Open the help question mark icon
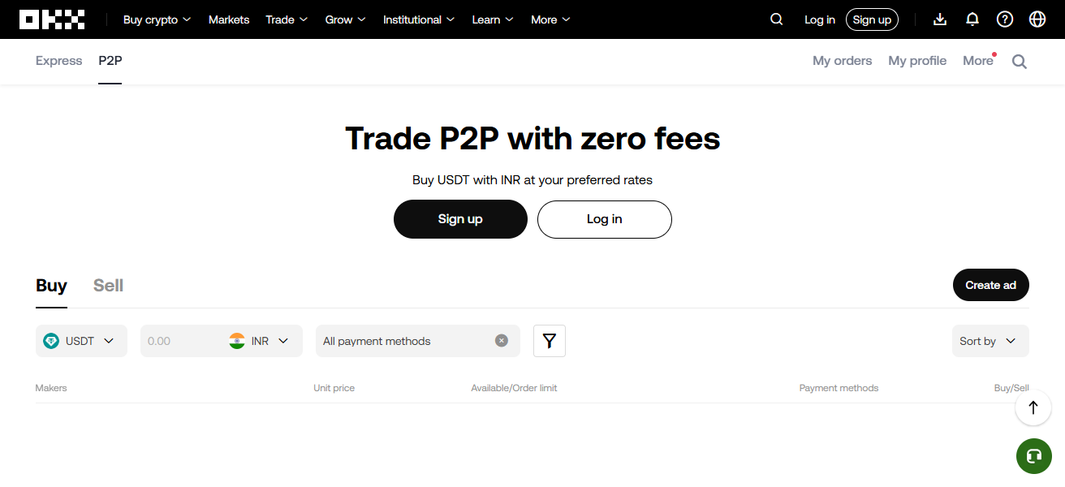The image size is (1065, 487). [x=1004, y=19]
